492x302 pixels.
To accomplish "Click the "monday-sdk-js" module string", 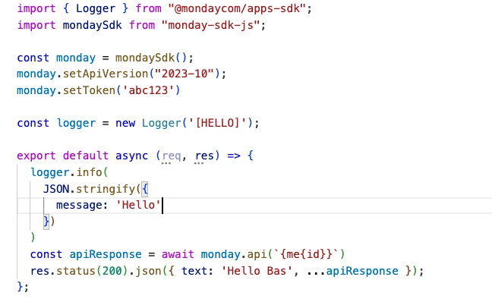I will click(210, 25).
